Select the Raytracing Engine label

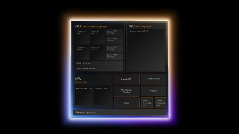tap(144, 27)
